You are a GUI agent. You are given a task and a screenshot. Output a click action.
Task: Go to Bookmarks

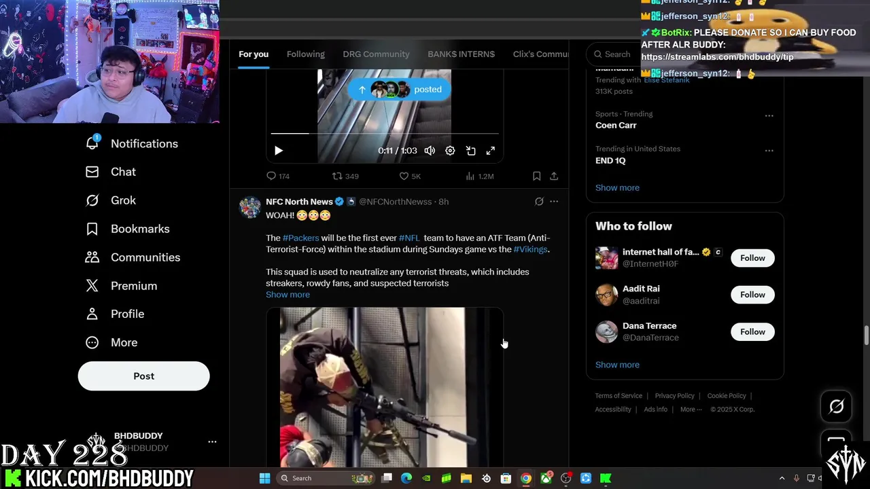click(127, 229)
